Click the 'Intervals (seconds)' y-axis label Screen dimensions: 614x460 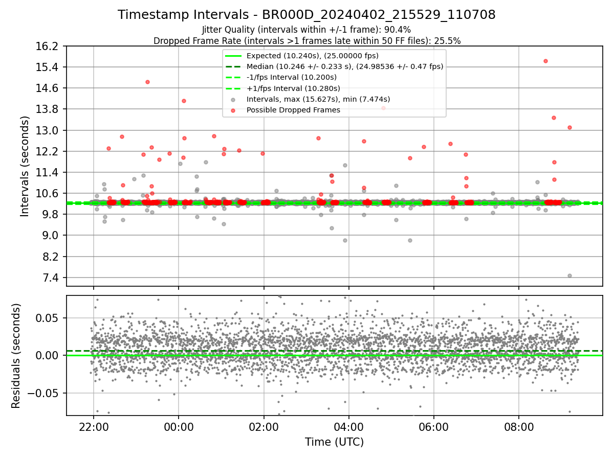[25, 166]
